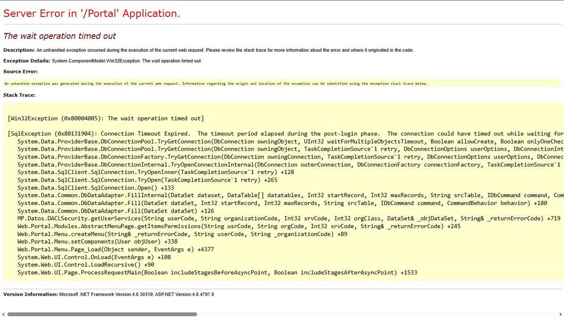Click the Control.LoadRecursive() +90 line
This screenshot has height=317, width=564.
pyautogui.click(x=86, y=265)
